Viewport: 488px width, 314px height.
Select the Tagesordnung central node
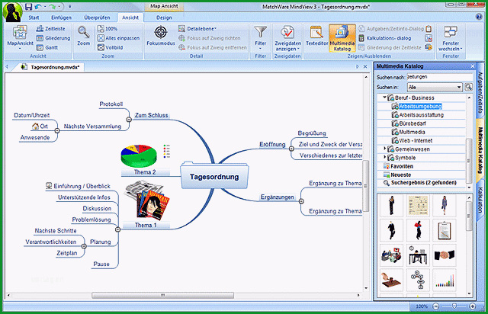coord(214,177)
